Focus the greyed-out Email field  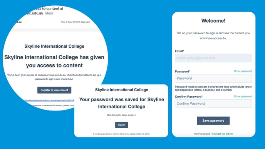coord(213,58)
